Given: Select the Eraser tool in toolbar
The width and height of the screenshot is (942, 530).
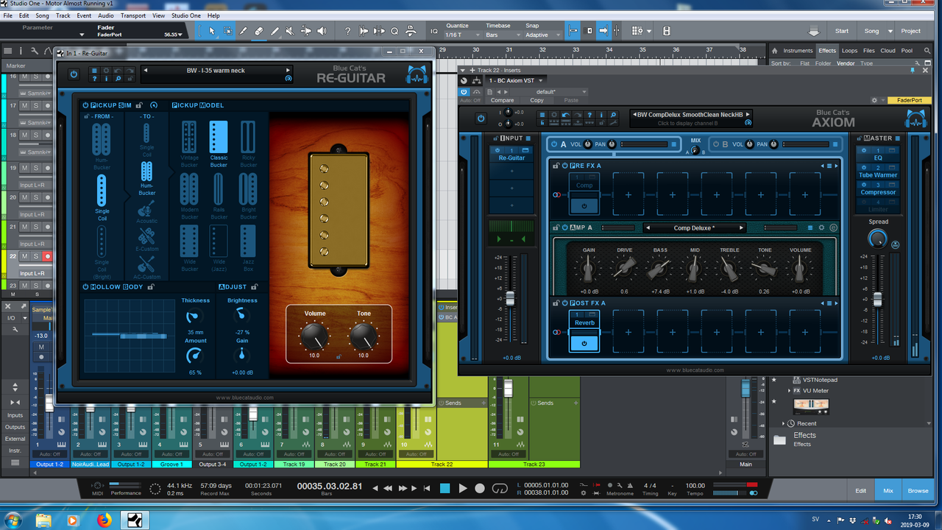Looking at the screenshot, I should pyautogui.click(x=259, y=31).
